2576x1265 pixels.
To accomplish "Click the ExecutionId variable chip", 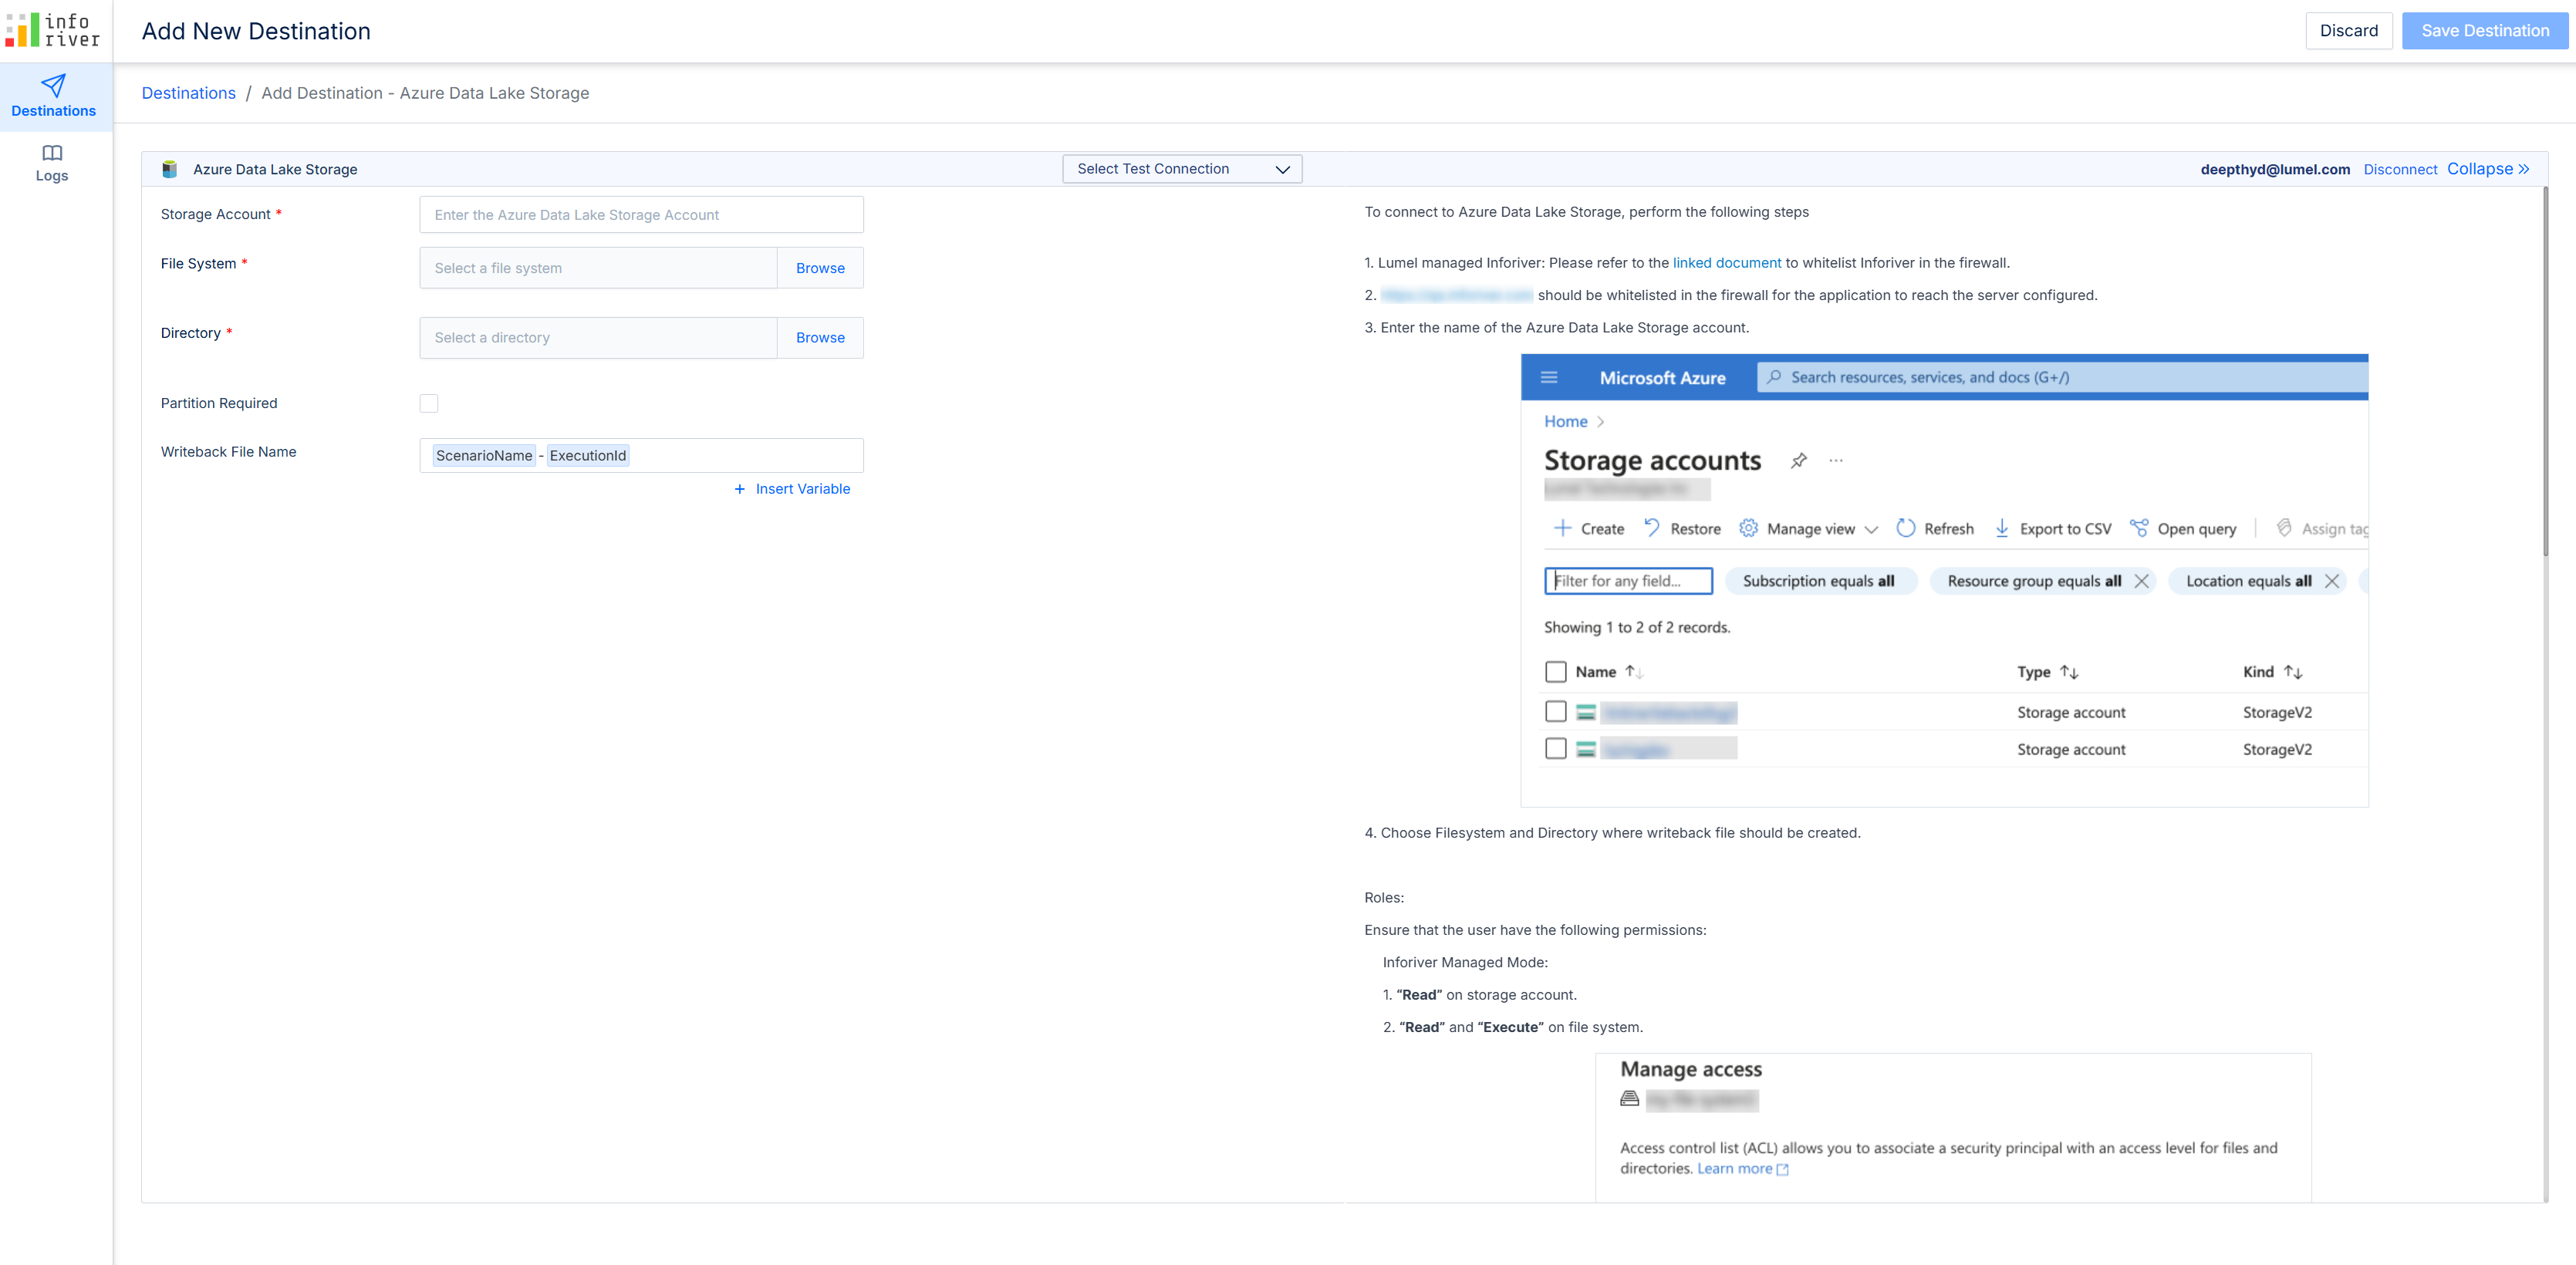I will point(588,456).
